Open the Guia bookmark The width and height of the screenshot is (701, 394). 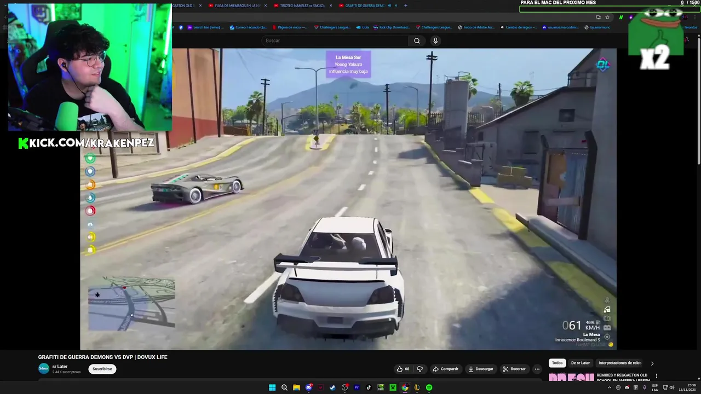[x=362, y=27]
